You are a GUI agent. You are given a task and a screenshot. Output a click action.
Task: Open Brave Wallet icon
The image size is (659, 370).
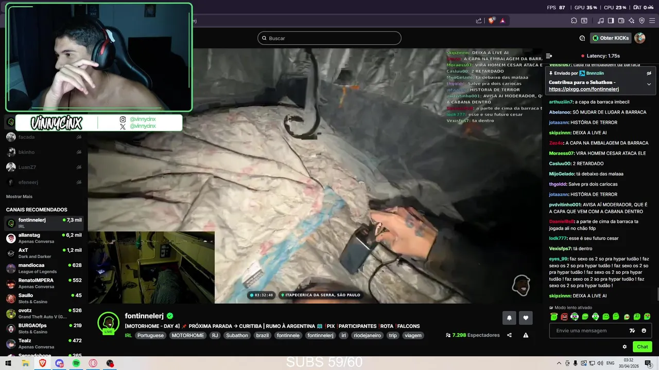621,21
